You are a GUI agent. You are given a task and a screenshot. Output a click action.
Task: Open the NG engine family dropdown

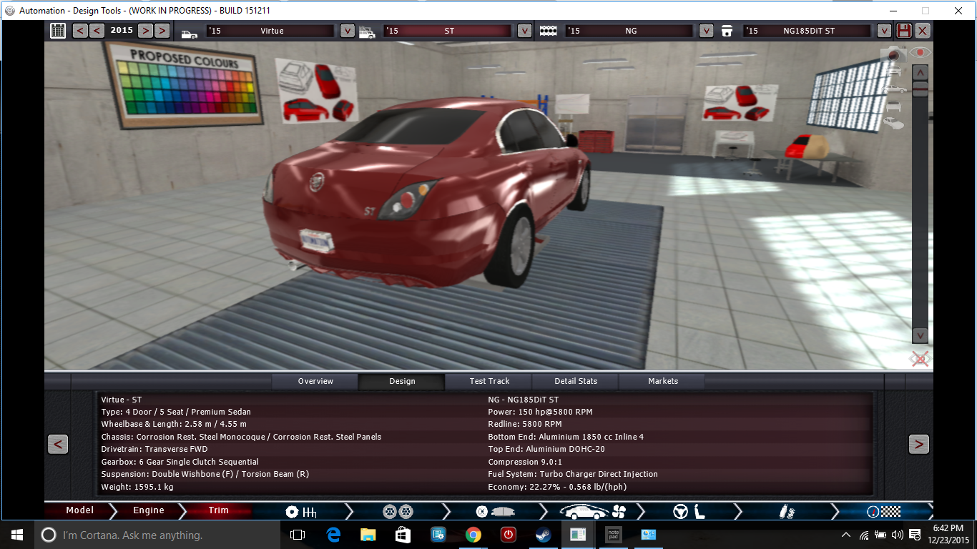706,31
